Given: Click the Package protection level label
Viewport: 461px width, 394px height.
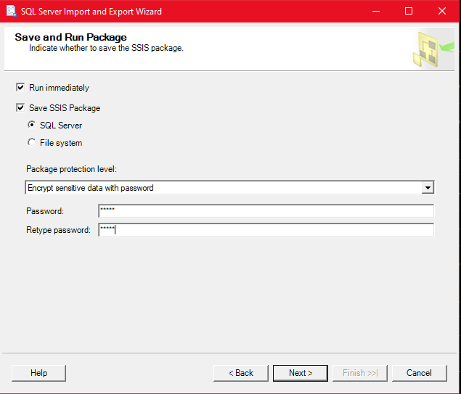Looking at the screenshot, I should (x=71, y=169).
